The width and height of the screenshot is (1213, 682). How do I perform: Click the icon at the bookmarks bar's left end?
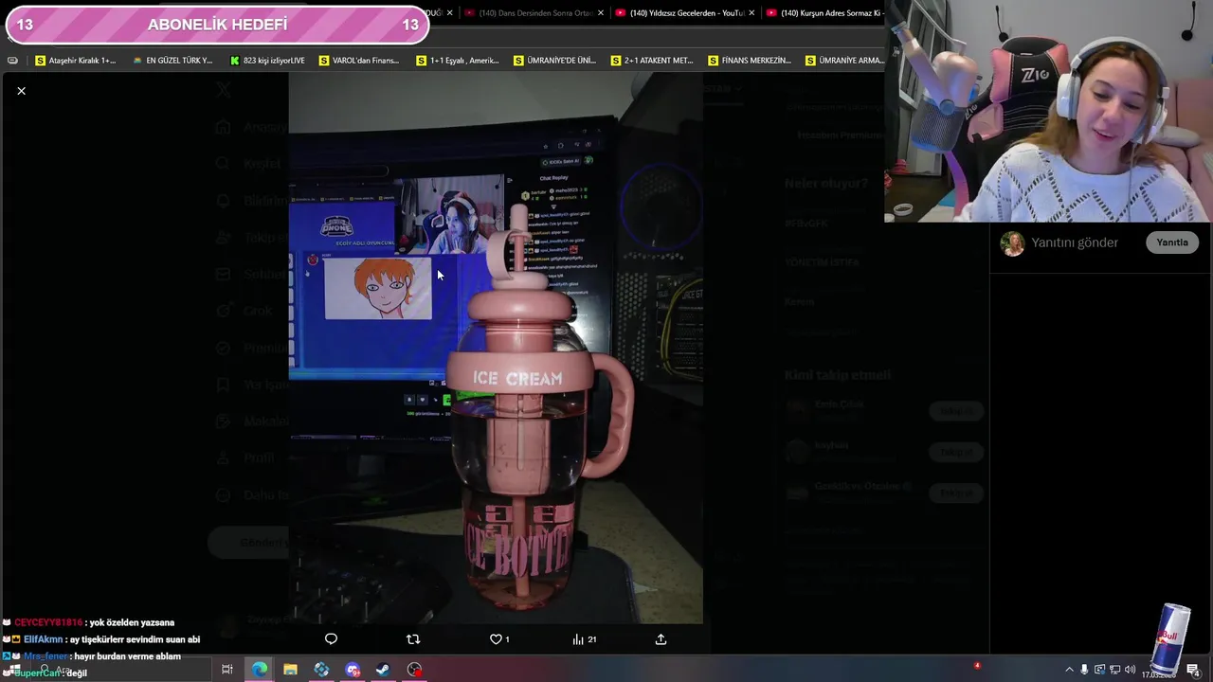(12, 61)
